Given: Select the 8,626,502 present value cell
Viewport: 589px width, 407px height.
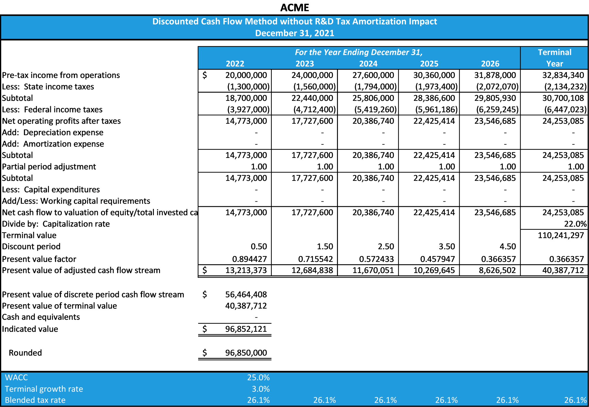Looking at the screenshot, I should pos(498,270).
